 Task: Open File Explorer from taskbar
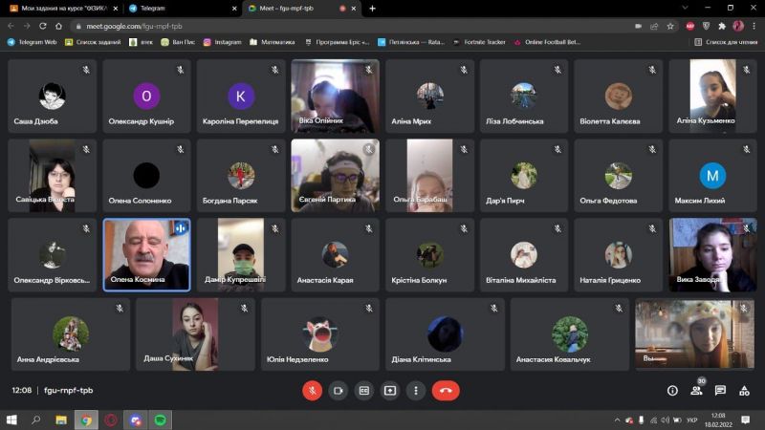(x=61, y=419)
